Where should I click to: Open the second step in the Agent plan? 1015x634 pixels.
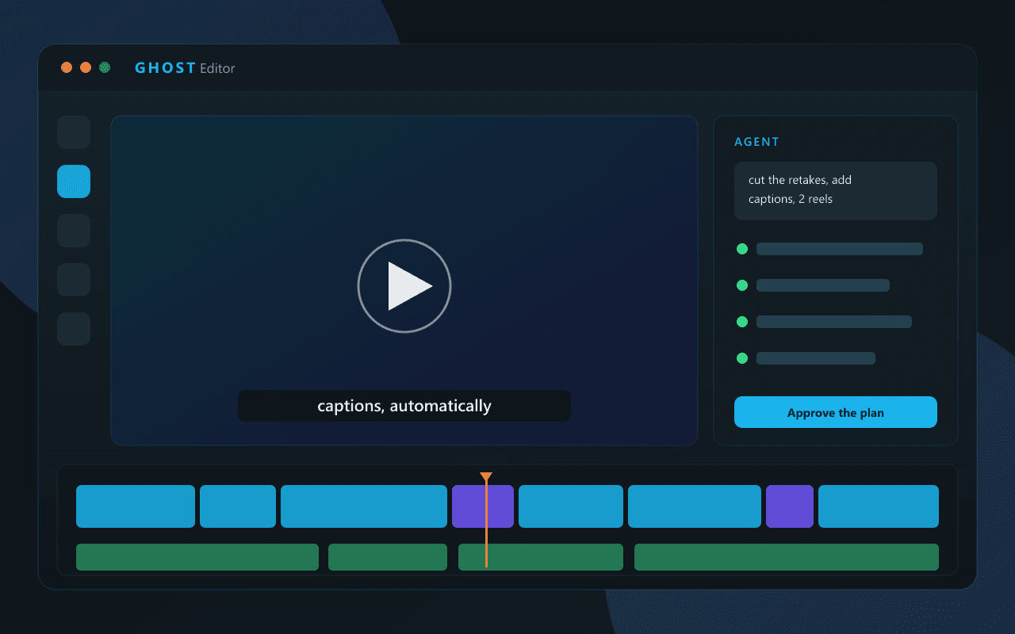(813, 285)
